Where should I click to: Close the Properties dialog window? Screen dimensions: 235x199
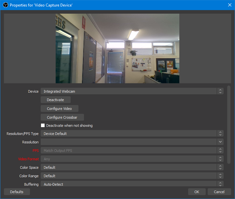click(x=229, y=5)
